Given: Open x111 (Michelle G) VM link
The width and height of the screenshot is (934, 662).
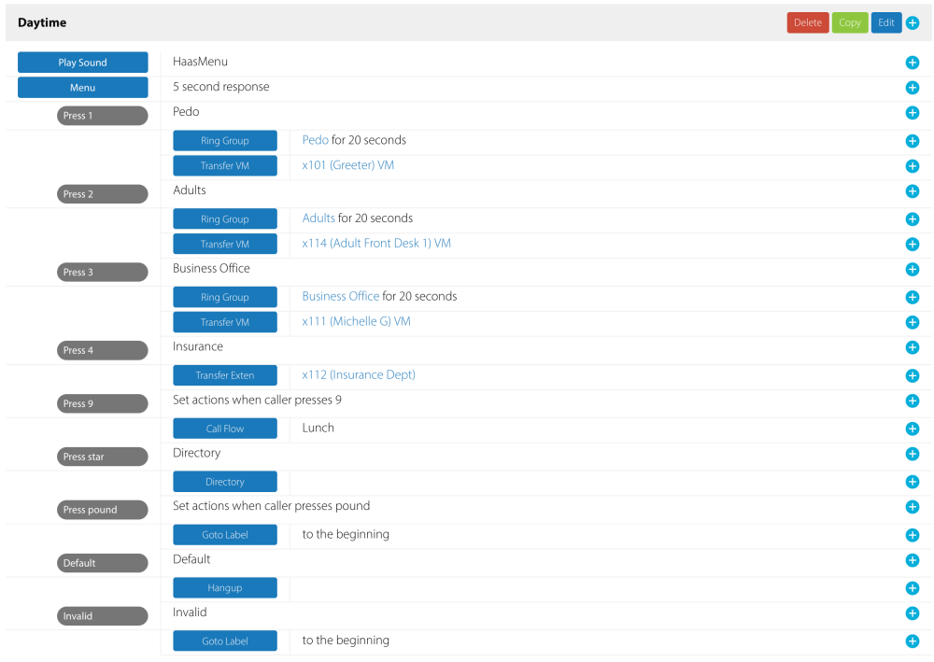Looking at the screenshot, I should 356,321.
